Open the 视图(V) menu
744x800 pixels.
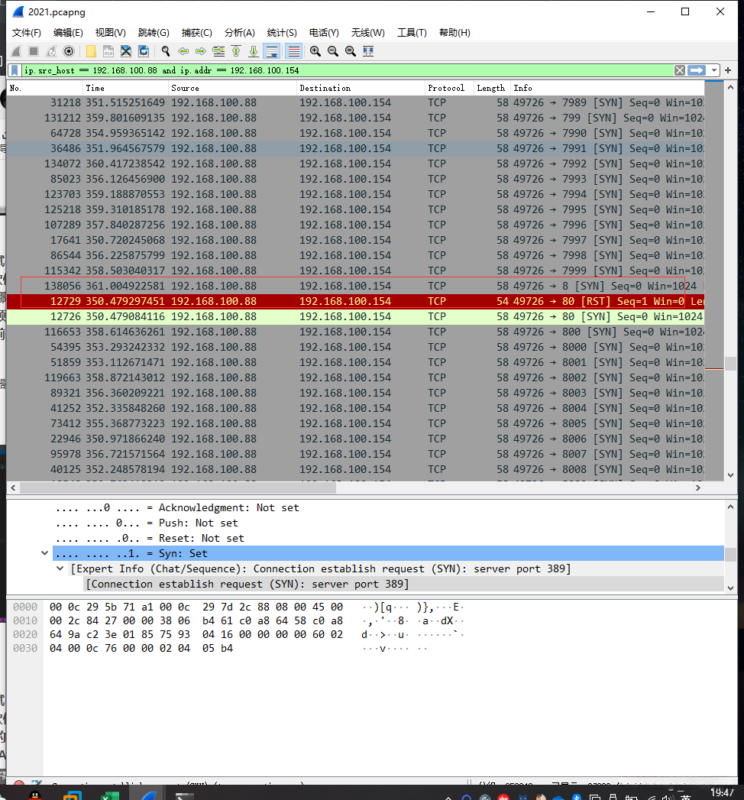pyautogui.click(x=111, y=33)
